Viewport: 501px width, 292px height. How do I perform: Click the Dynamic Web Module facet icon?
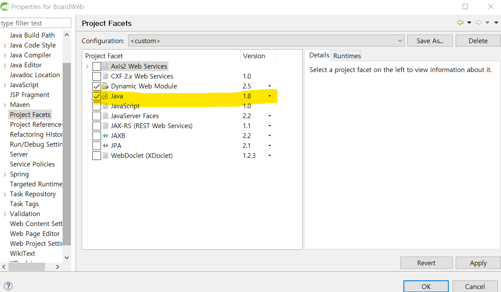[105, 86]
